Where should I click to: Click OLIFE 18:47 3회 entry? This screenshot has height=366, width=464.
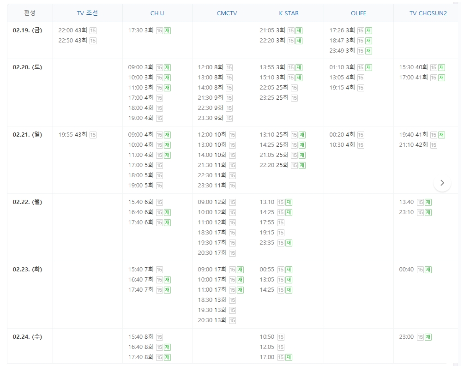coord(342,41)
